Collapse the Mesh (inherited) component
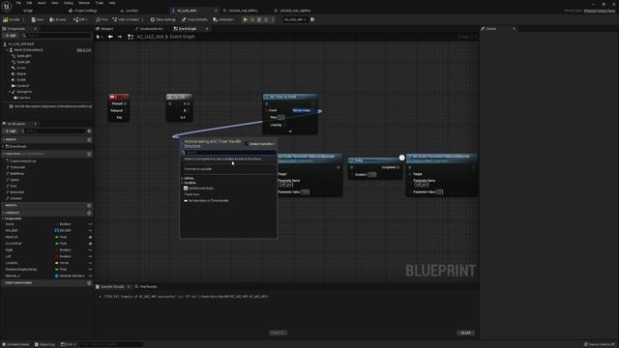Image resolution: width=619 pixels, height=348 pixels. click(x=7, y=50)
